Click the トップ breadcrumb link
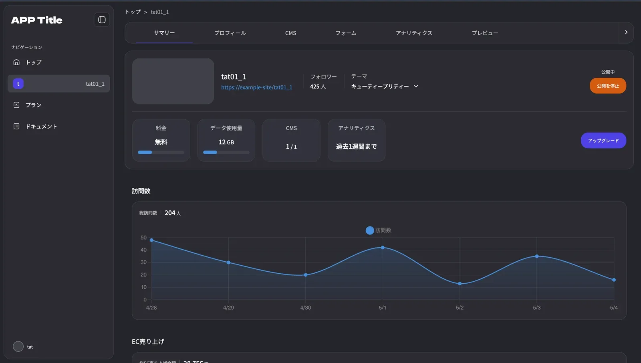 tap(133, 12)
